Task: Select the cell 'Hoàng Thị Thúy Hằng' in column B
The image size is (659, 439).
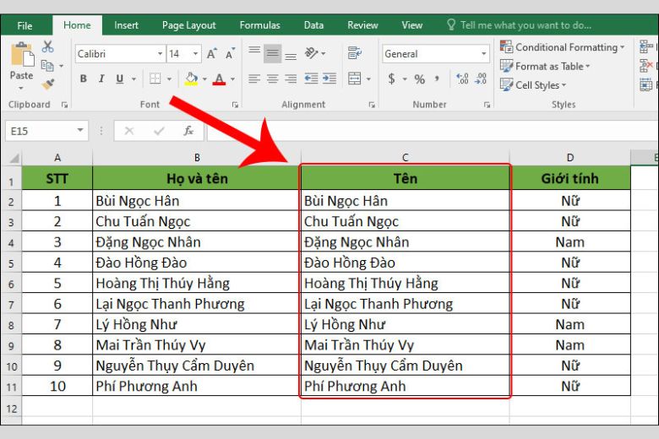Action: pyautogui.click(x=197, y=283)
